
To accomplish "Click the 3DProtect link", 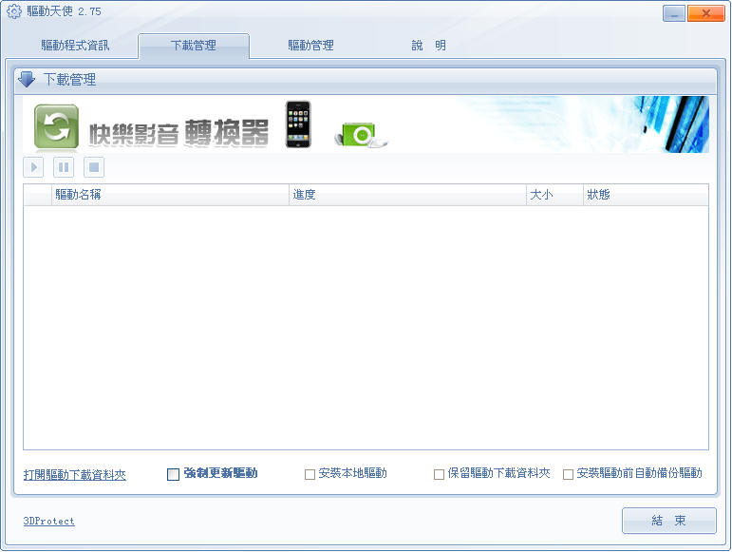I will (48, 521).
